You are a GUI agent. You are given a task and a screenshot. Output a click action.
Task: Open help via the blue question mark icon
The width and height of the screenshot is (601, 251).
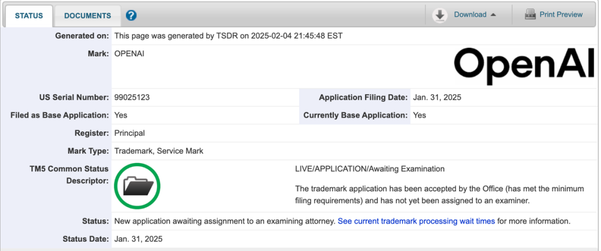coord(131,16)
